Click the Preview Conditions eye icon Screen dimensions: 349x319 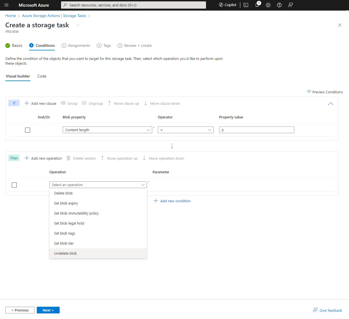309,92
